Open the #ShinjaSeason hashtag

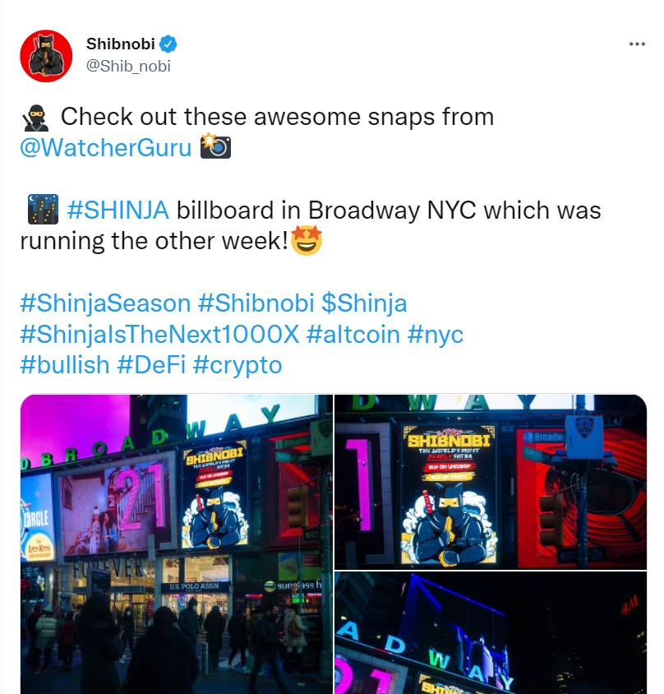[105, 303]
